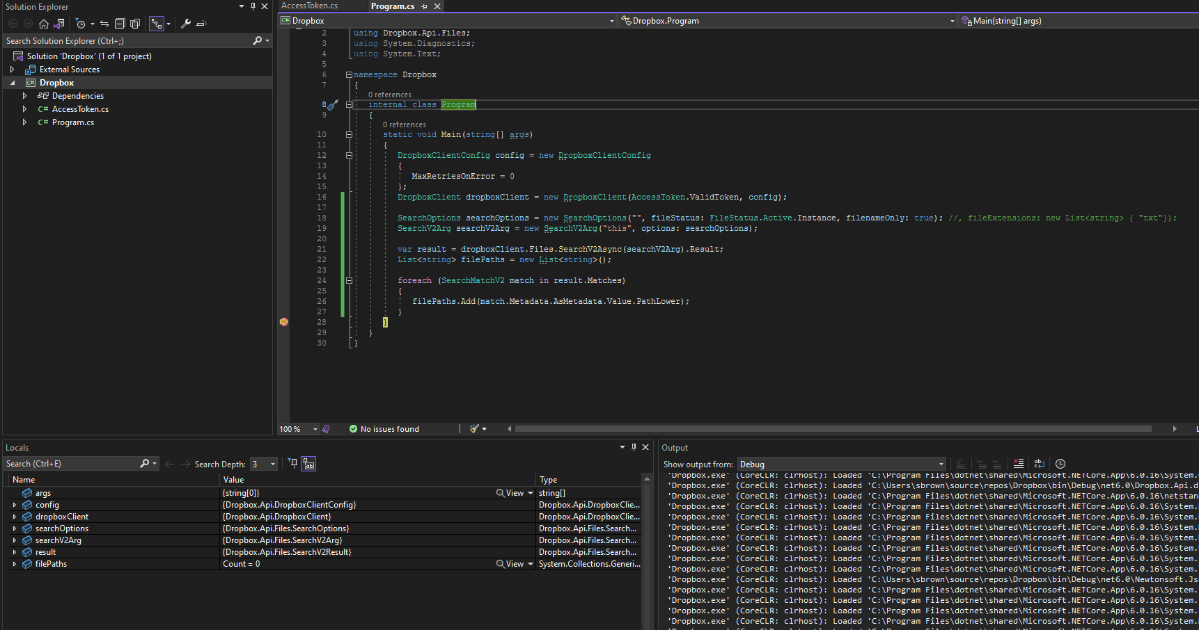Click '0 references' above Main method
This screenshot has width=1199, height=630.
[405, 124]
